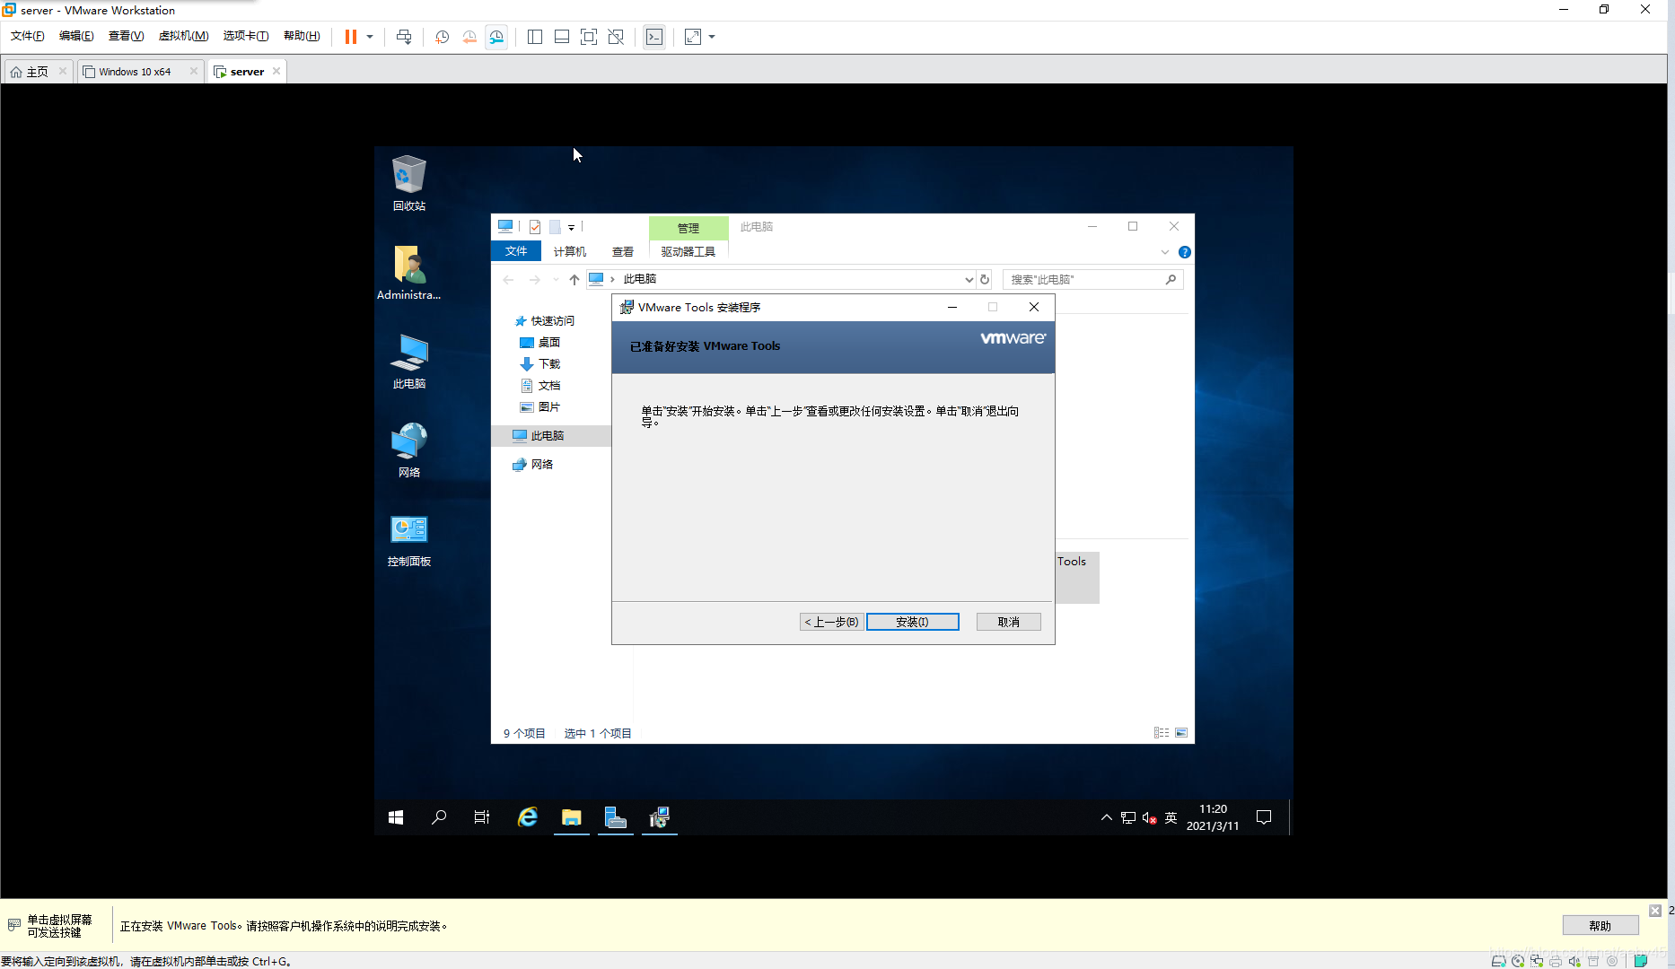Image resolution: width=1675 pixels, height=969 pixels.
Task: Open the 选项卡(T) menu
Action: click(246, 36)
